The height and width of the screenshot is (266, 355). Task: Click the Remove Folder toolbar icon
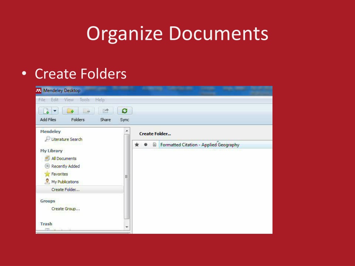coord(86,111)
